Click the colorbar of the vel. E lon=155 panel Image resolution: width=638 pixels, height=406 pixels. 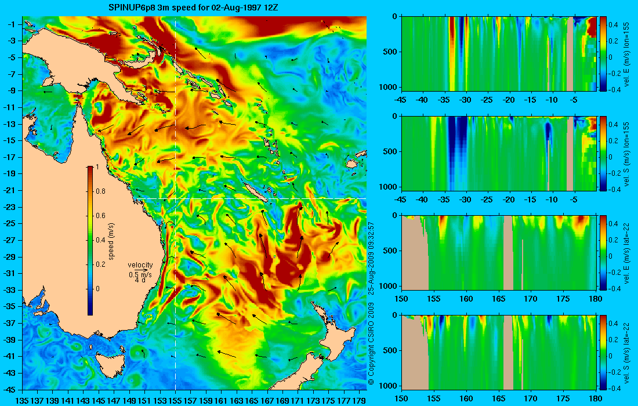[603, 54]
